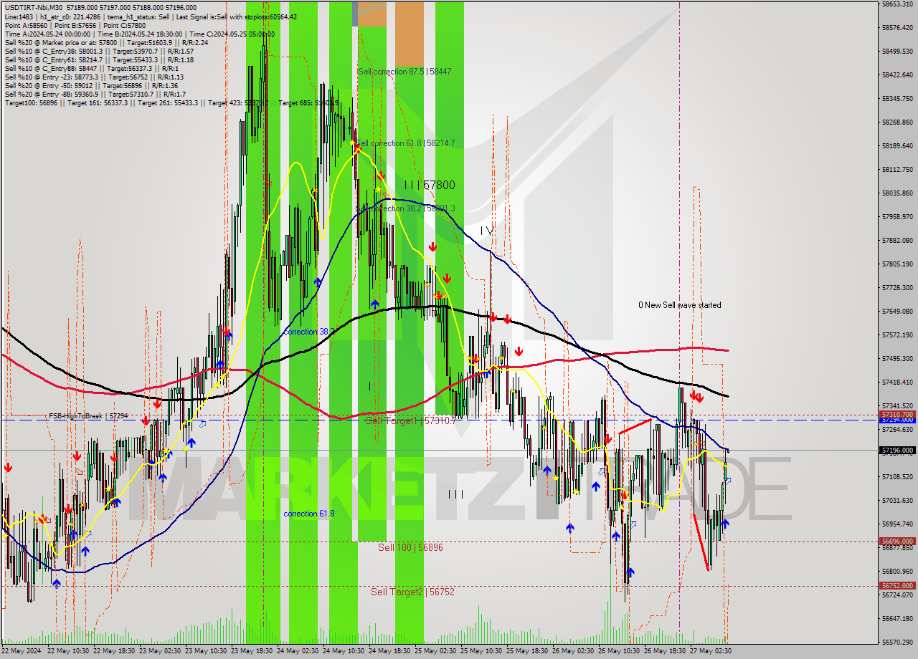Image resolution: width=918 pixels, height=659 pixels.
Task: Click the 'Sell %10 @ C_Entry61: 58214.7' line
Action: point(99,59)
